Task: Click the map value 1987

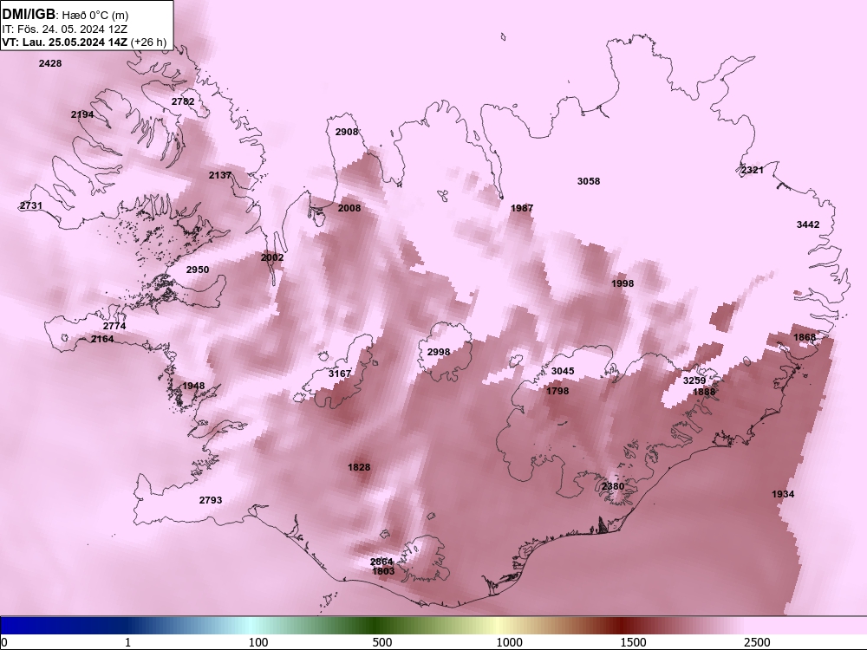Action: coord(522,208)
